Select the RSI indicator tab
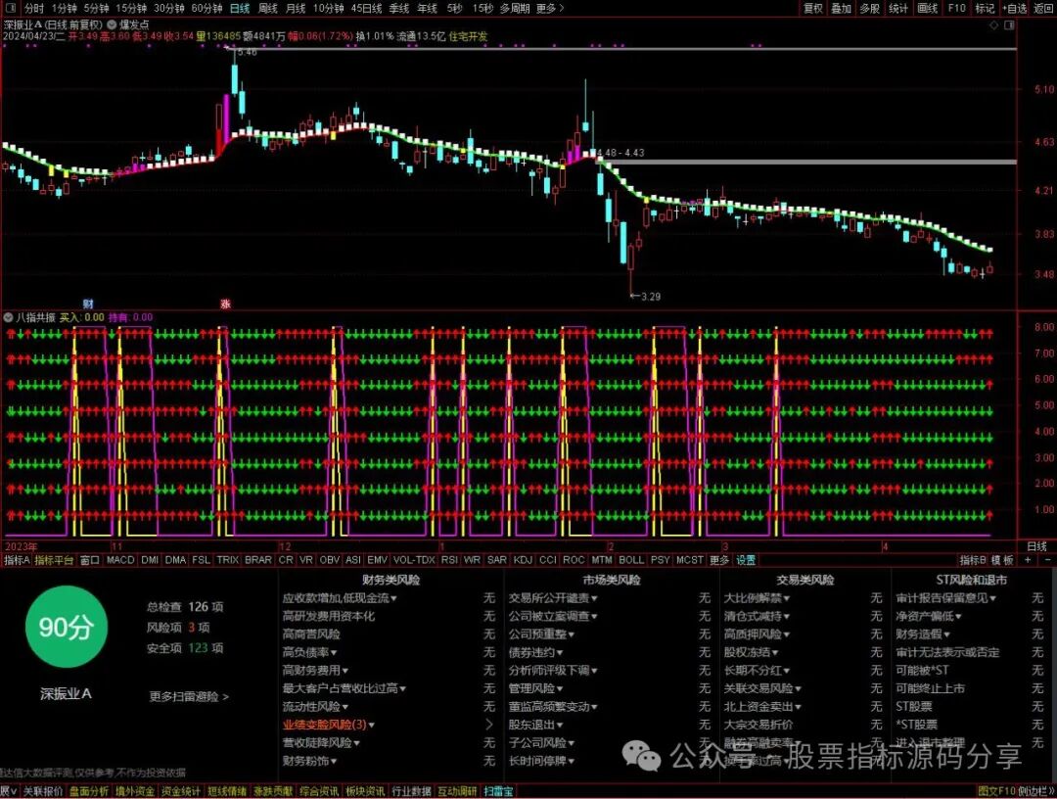 coord(449,560)
